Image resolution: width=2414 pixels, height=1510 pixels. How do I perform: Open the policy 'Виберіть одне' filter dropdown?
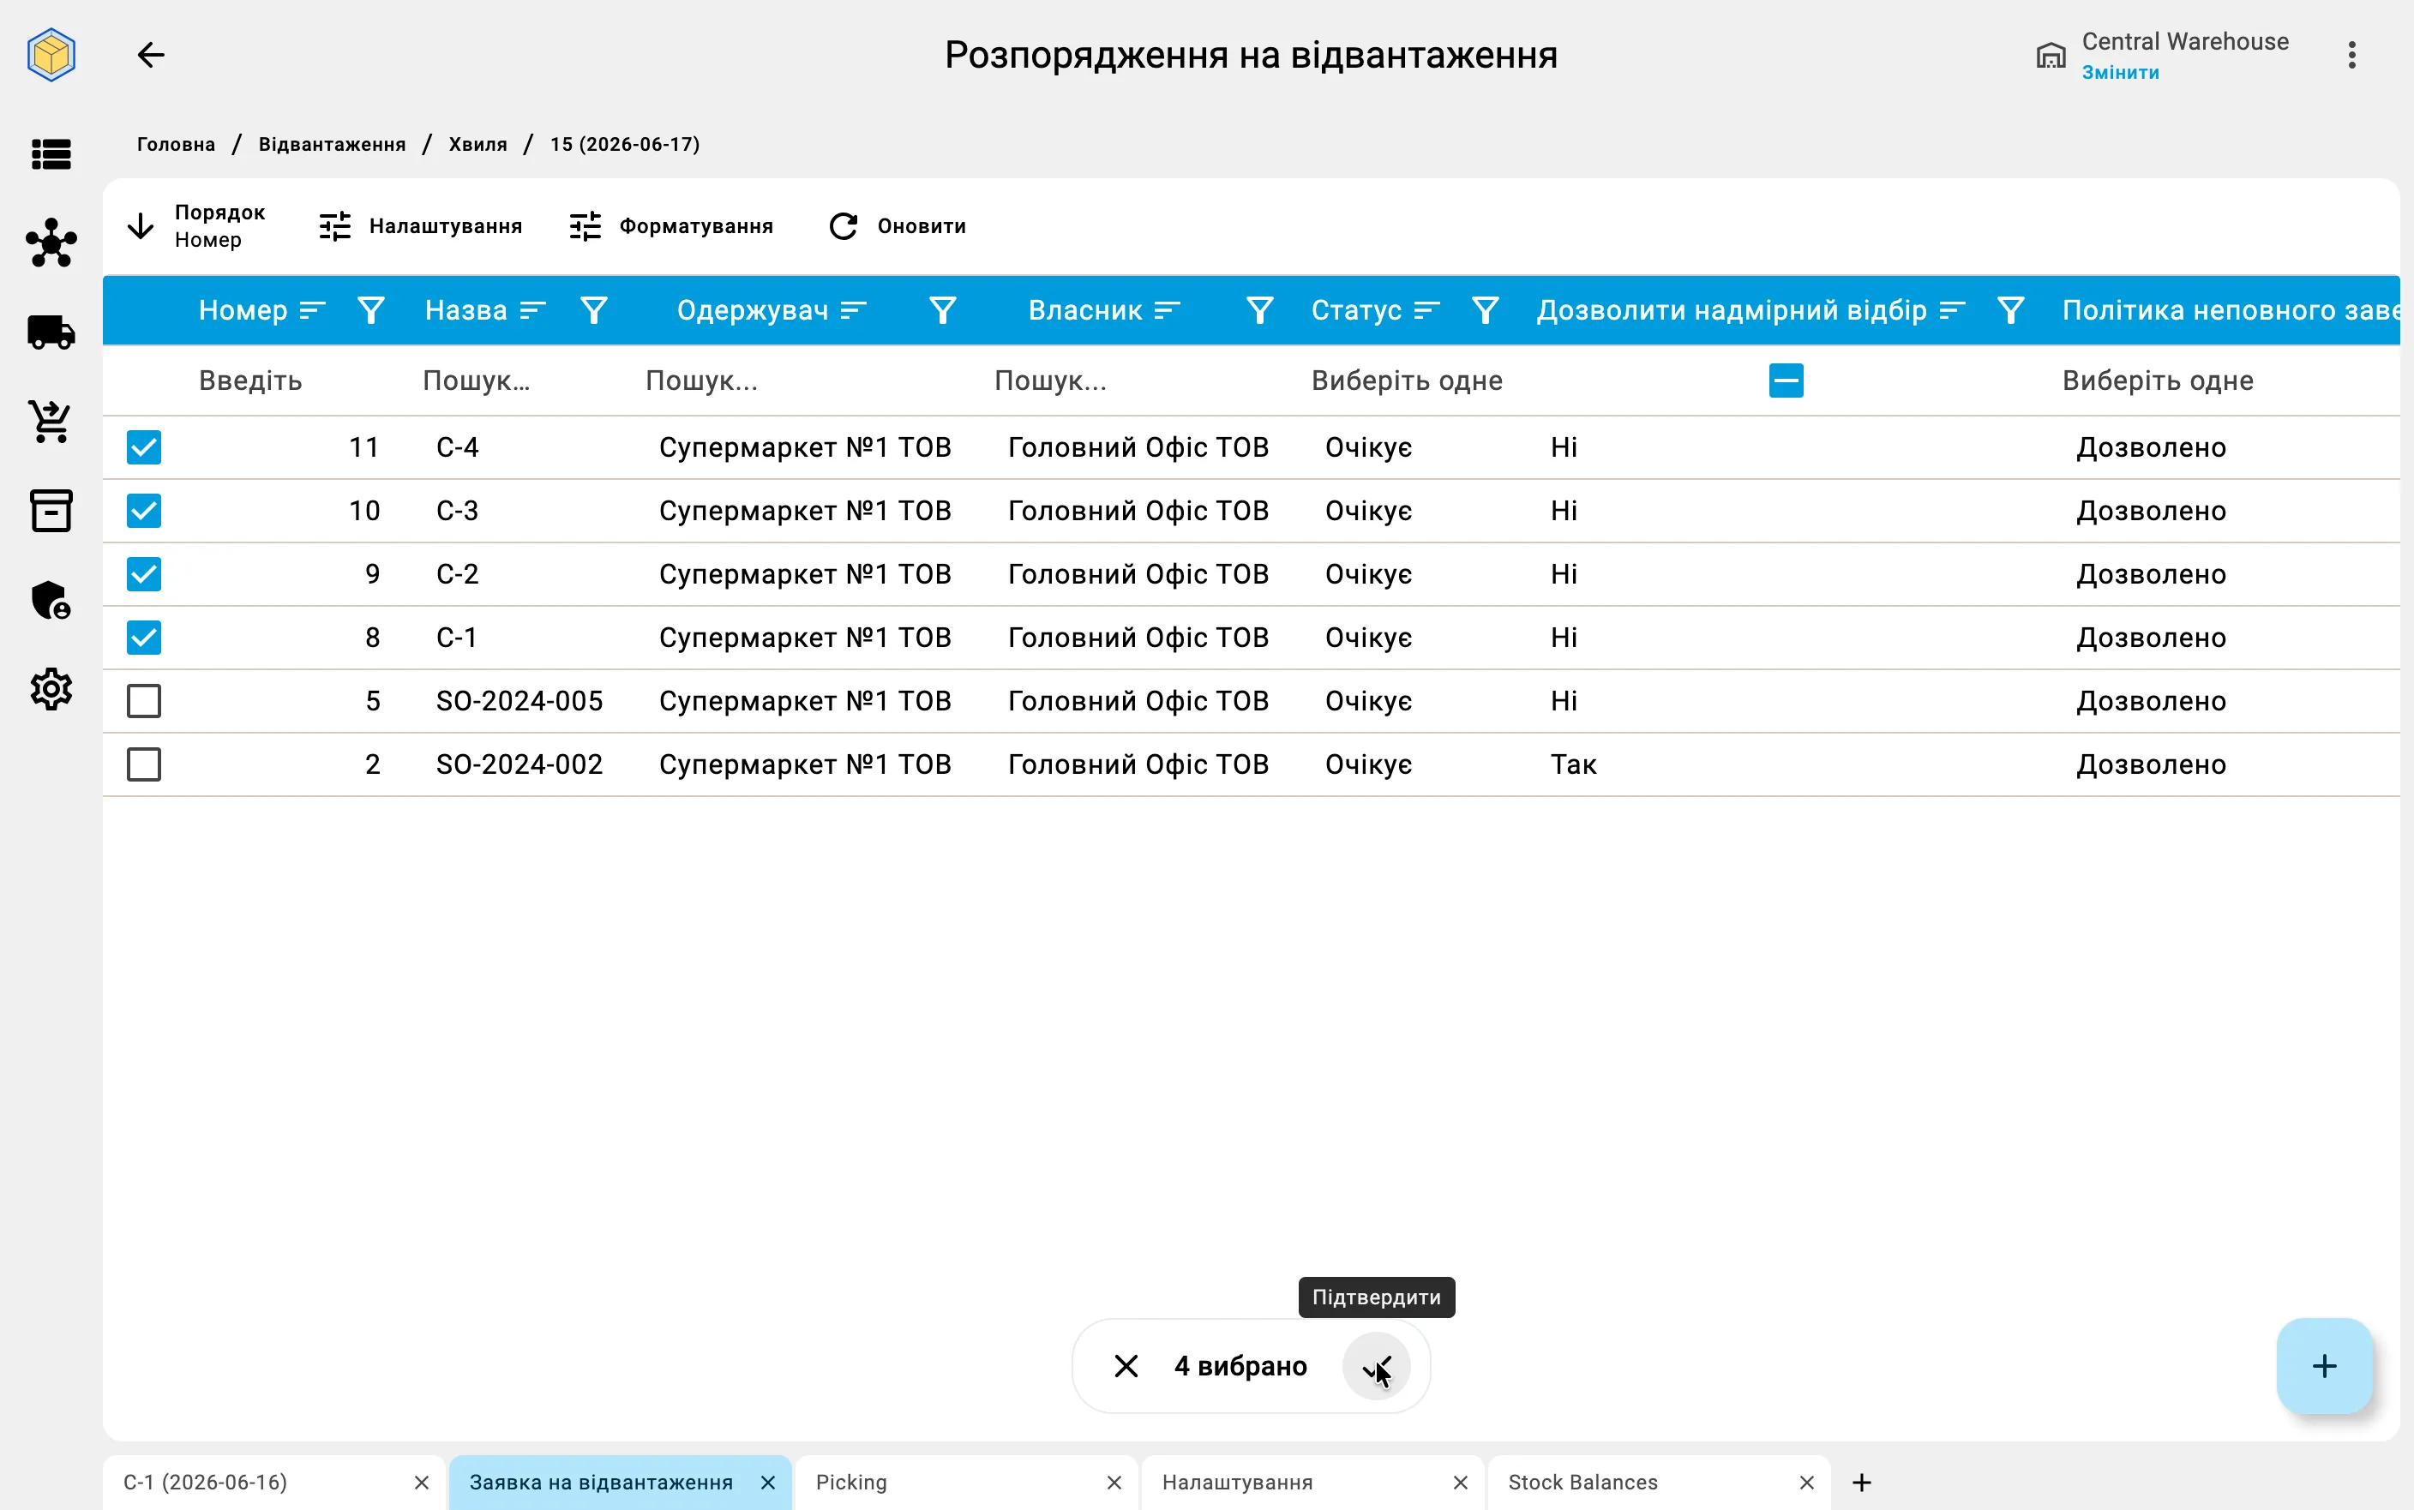[x=2225, y=380]
